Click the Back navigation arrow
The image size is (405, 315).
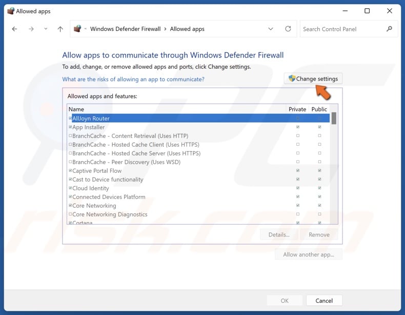(14, 29)
